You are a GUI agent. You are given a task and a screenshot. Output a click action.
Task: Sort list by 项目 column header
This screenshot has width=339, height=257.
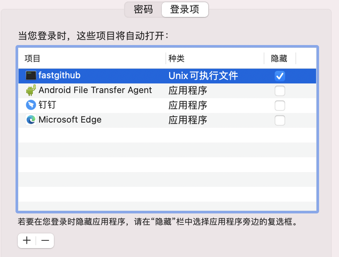point(32,58)
